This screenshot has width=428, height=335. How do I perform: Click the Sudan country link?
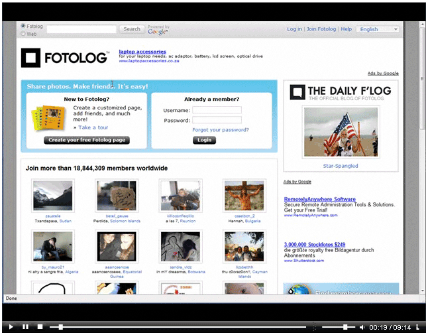coord(65,221)
